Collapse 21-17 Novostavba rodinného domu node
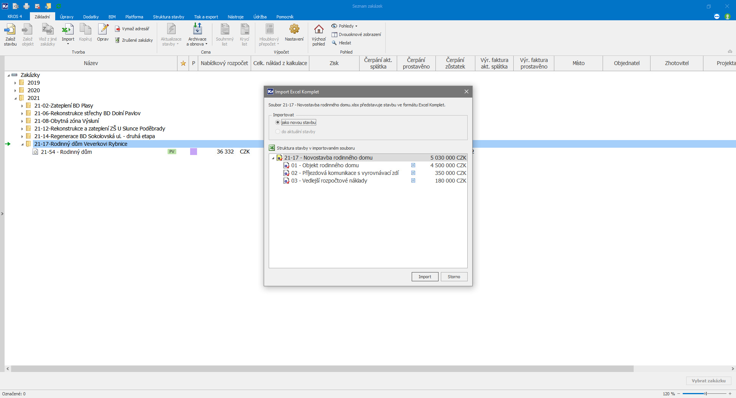This screenshot has width=736, height=398. [x=273, y=158]
